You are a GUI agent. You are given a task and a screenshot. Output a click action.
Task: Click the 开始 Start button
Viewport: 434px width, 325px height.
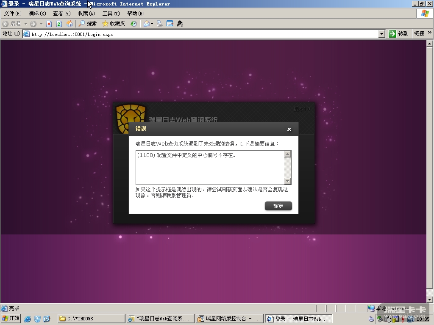pos(11,318)
